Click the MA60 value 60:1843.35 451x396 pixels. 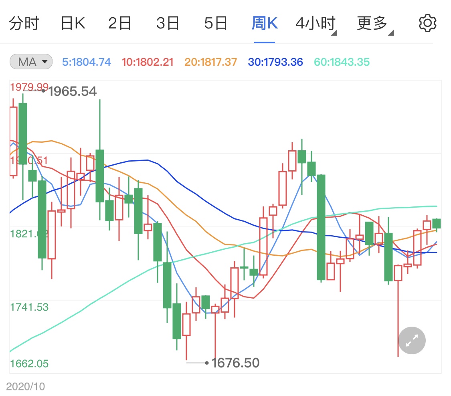point(342,62)
